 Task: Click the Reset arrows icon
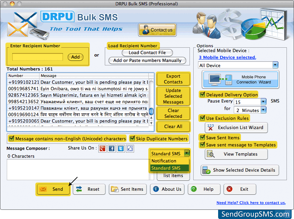(x=79, y=189)
